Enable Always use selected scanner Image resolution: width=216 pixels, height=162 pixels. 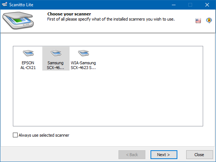point(15,135)
